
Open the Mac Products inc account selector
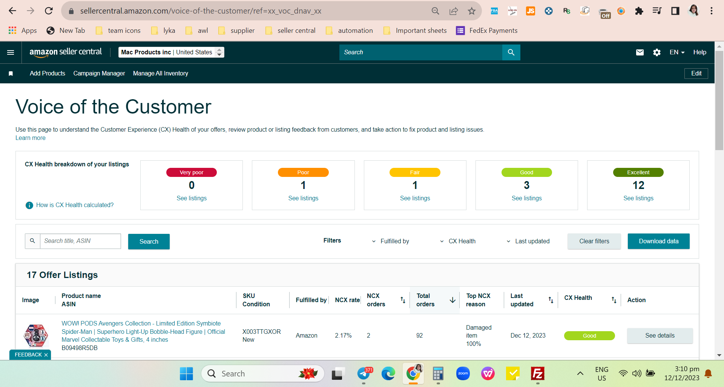click(171, 52)
